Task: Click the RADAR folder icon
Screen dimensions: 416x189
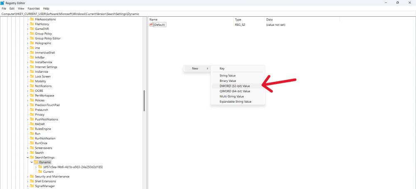Action: (x=32, y=124)
